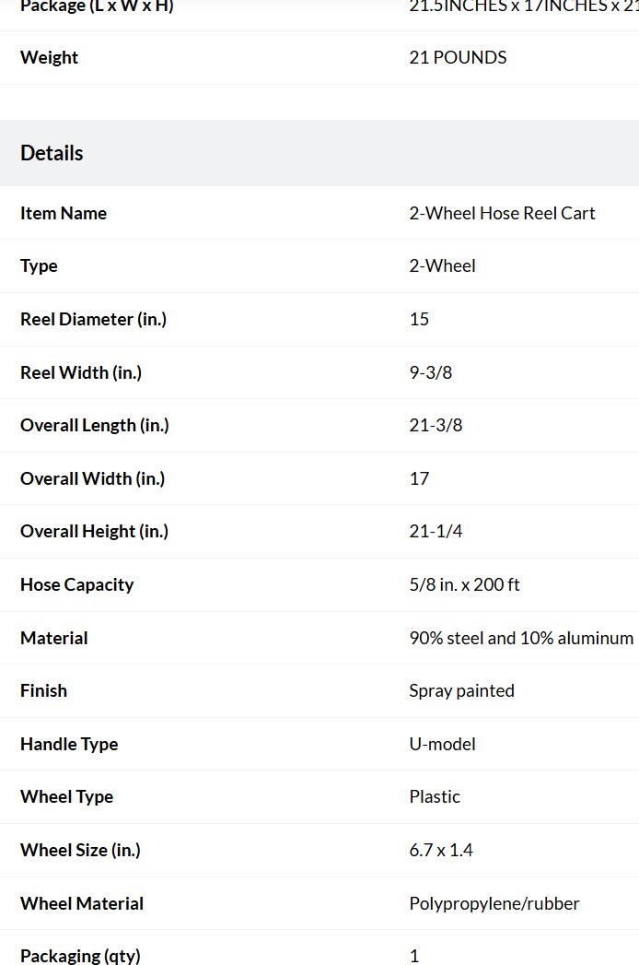This screenshot has width=639, height=965.
Task: Click the U-model value
Action: [442, 744]
